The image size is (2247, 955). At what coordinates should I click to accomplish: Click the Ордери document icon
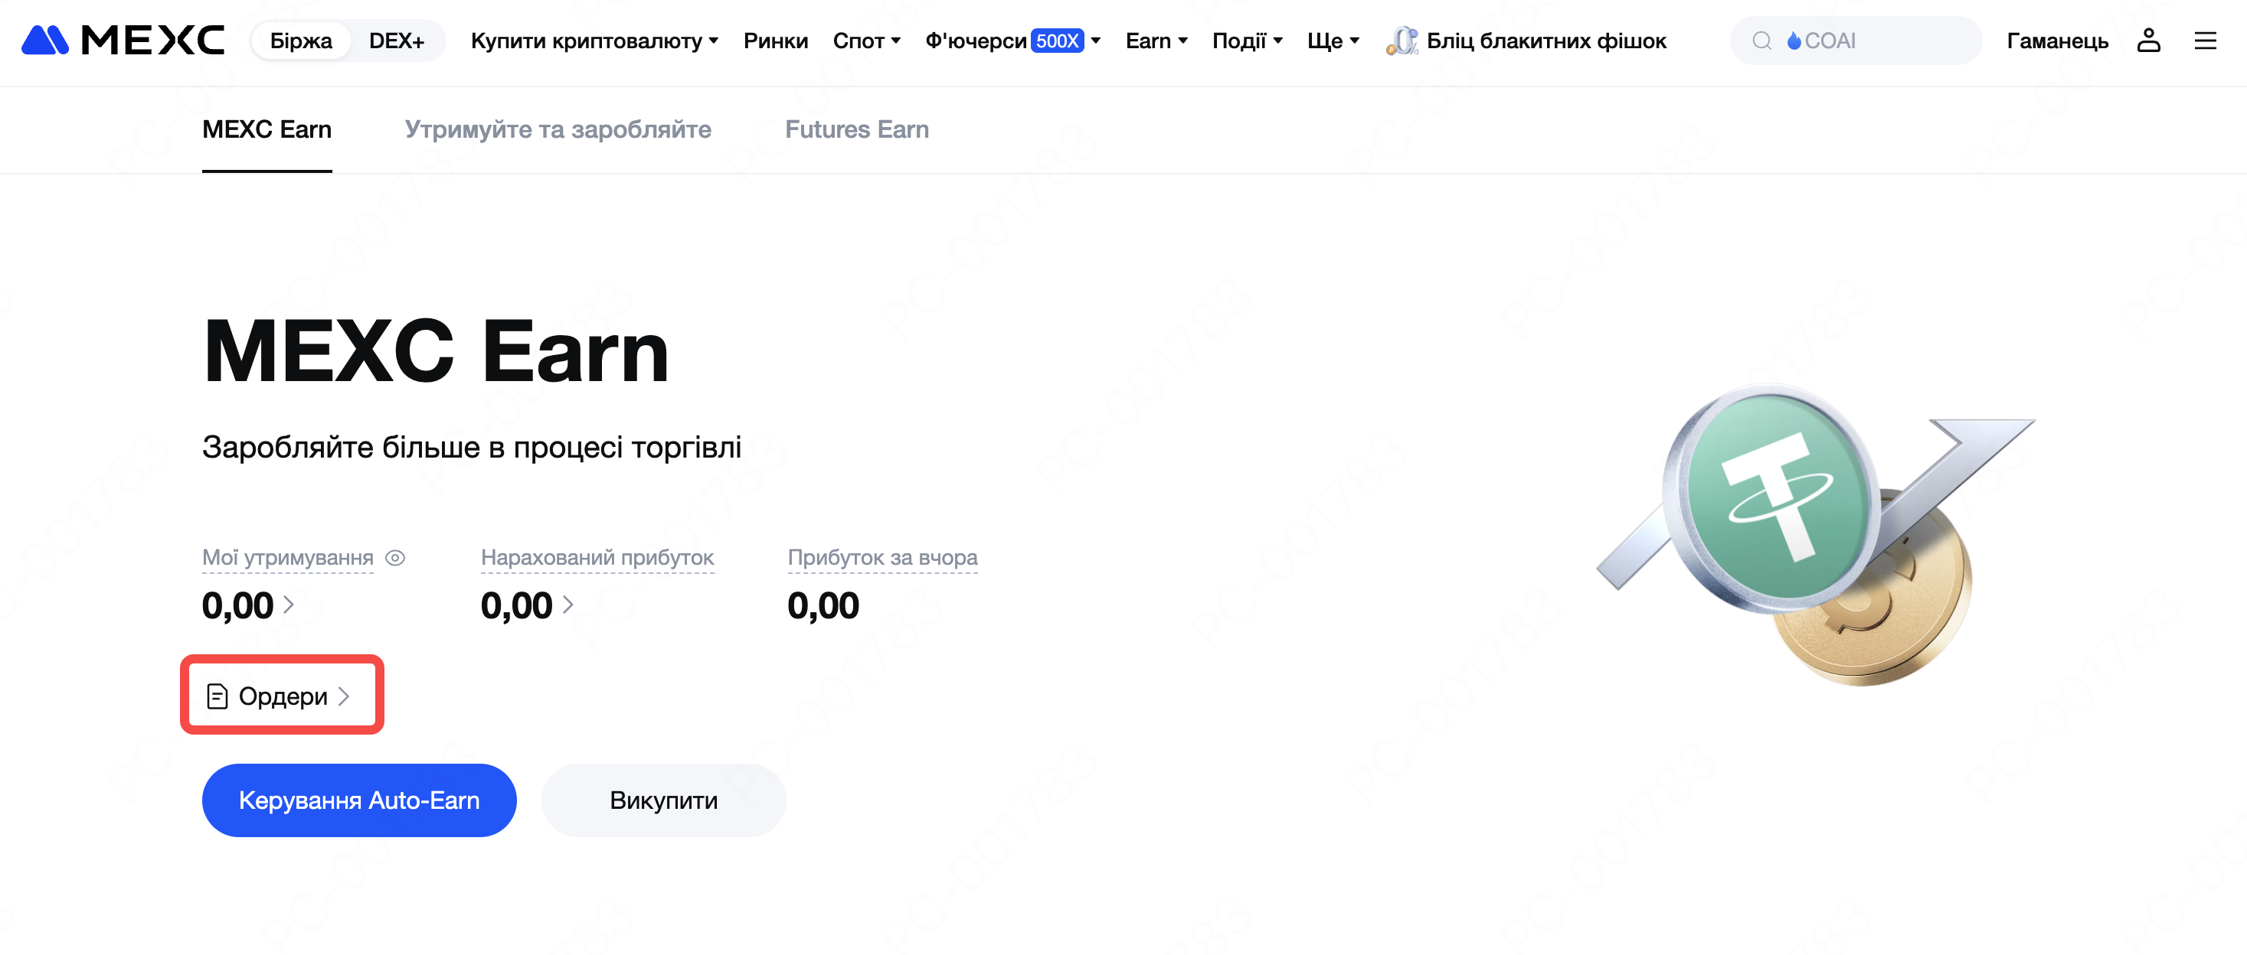(x=218, y=696)
